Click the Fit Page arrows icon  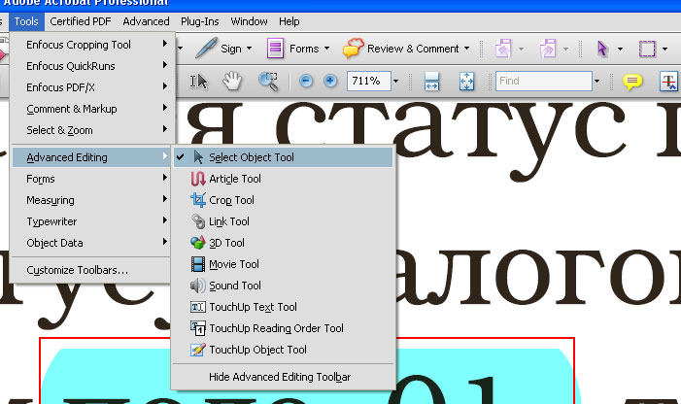click(466, 82)
